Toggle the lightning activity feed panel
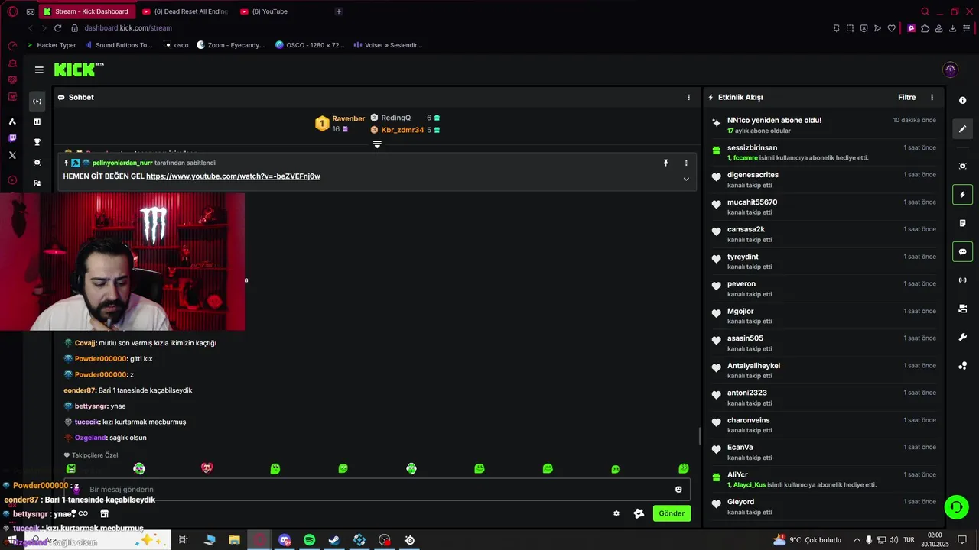 point(962,195)
